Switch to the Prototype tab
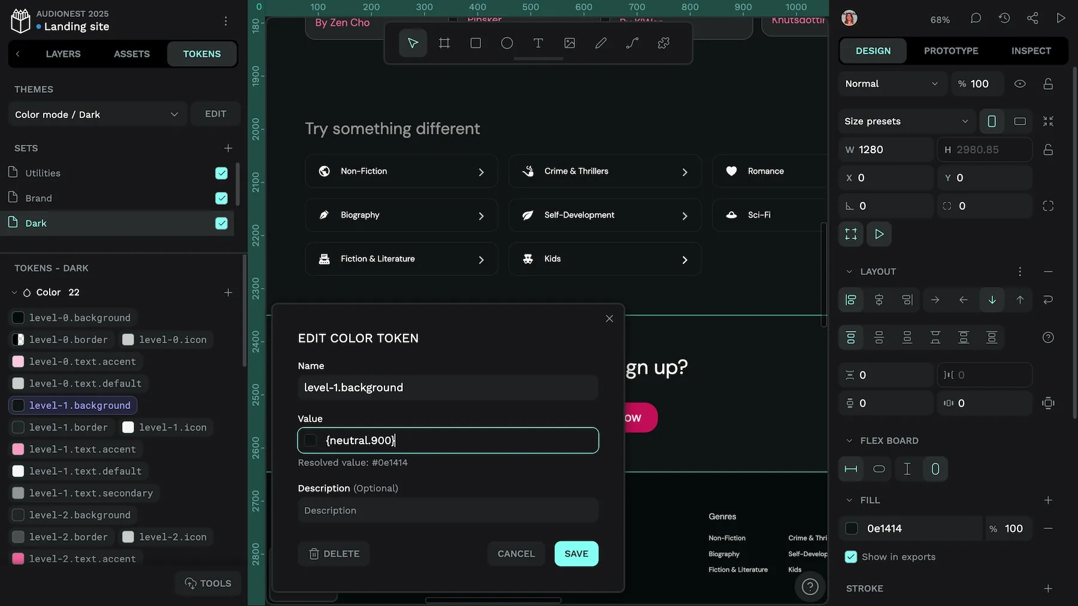Image resolution: width=1078 pixels, height=606 pixels. pos(950,51)
